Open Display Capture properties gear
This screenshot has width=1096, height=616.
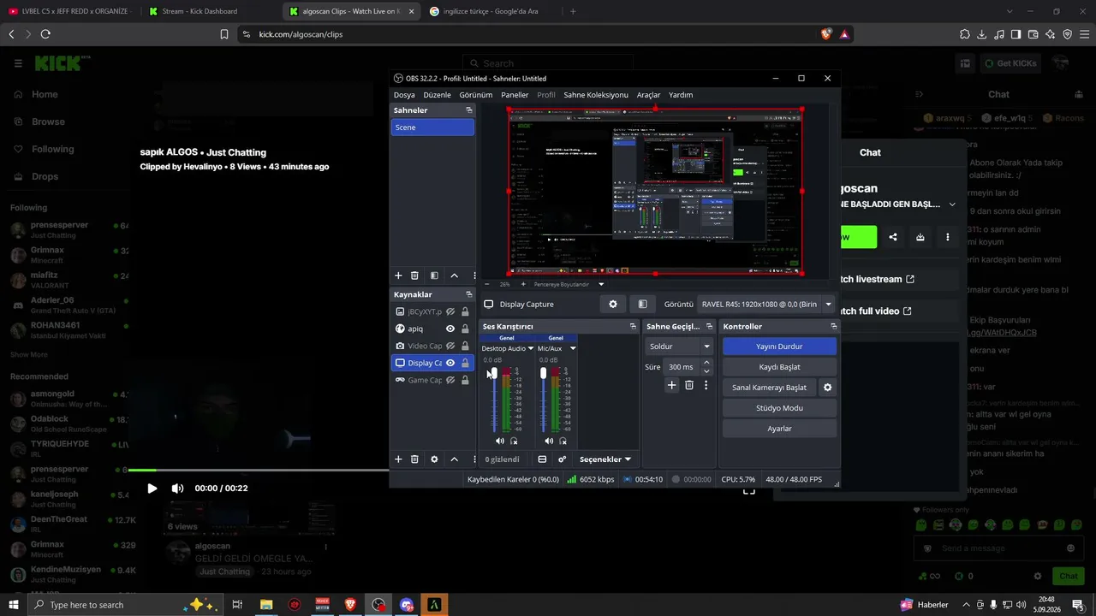[x=613, y=304]
